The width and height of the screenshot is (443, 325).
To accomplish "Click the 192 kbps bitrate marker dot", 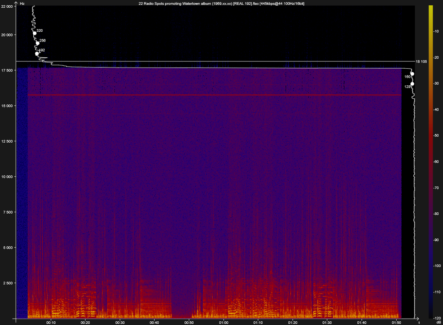I will [37, 53].
